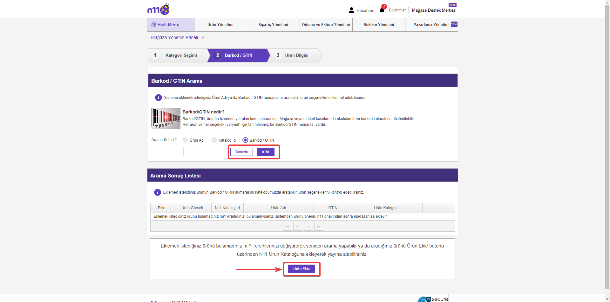Click the n11 logo
This screenshot has width=610, height=302.
[158, 10]
